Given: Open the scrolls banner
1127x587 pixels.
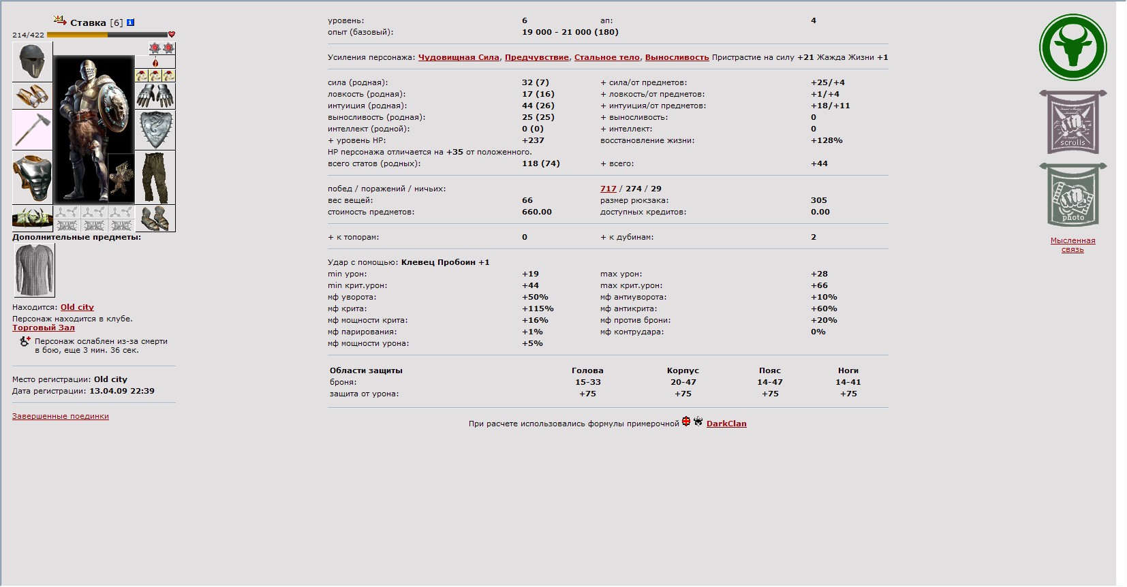Looking at the screenshot, I should [x=1072, y=122].
